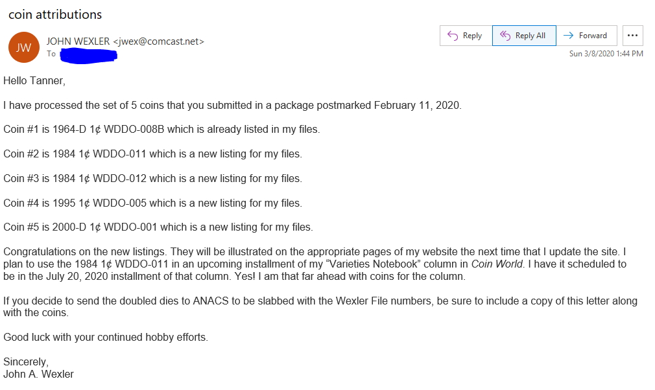Click the Reply All double-arrow icon
The image size is (655, 390).
point(505,36)
